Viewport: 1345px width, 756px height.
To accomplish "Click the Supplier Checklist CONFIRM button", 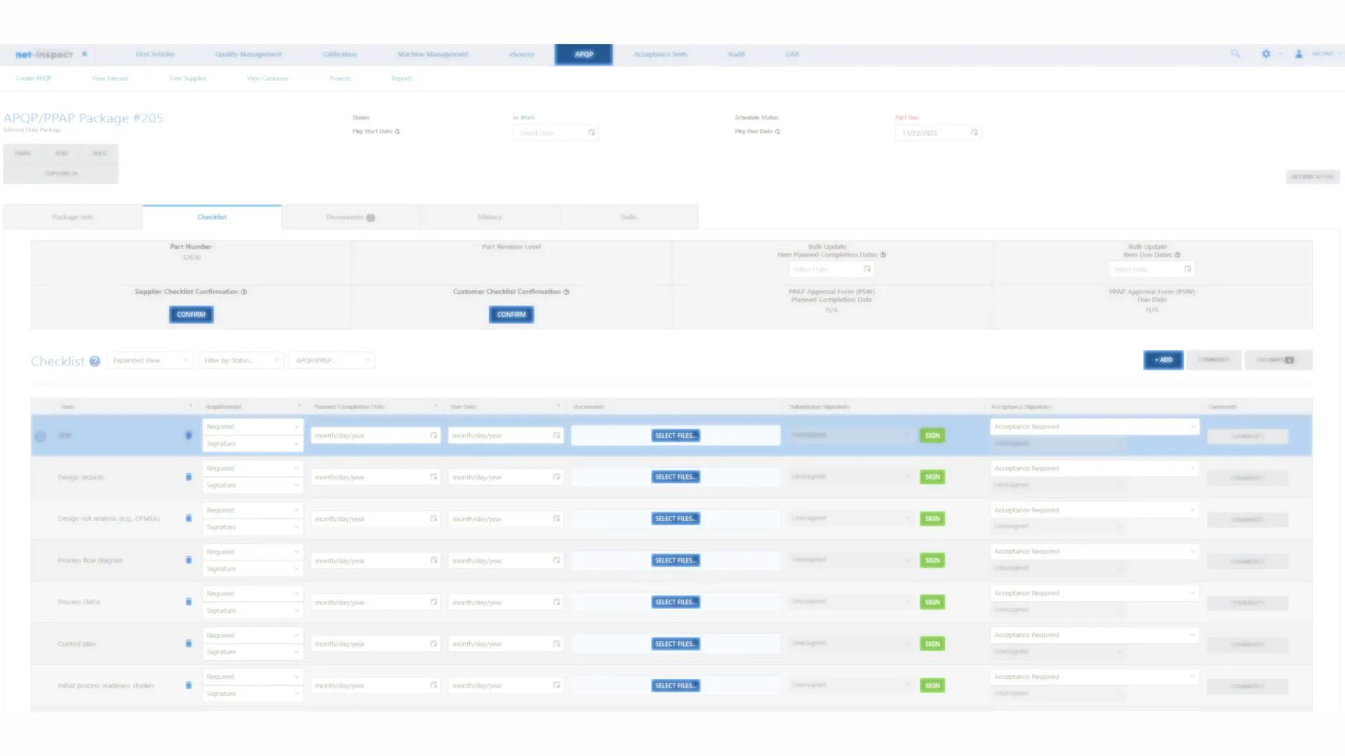I will point(191,314).
